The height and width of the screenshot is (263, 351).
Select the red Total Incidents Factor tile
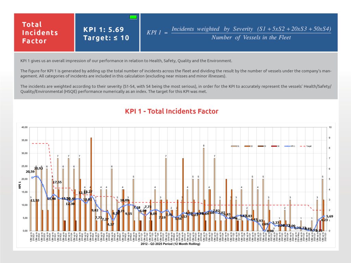coord(44,33)
